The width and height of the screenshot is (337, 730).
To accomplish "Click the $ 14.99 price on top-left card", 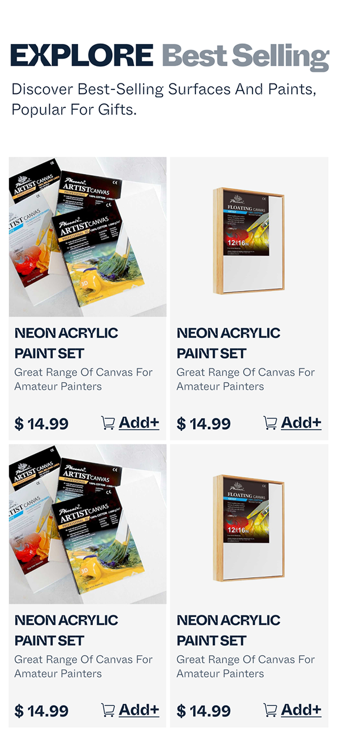I will (x=41, y=424).
